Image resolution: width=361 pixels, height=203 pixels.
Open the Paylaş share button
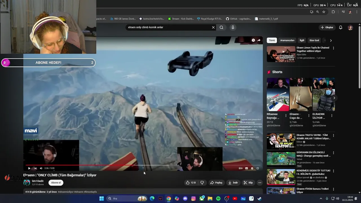216,183
